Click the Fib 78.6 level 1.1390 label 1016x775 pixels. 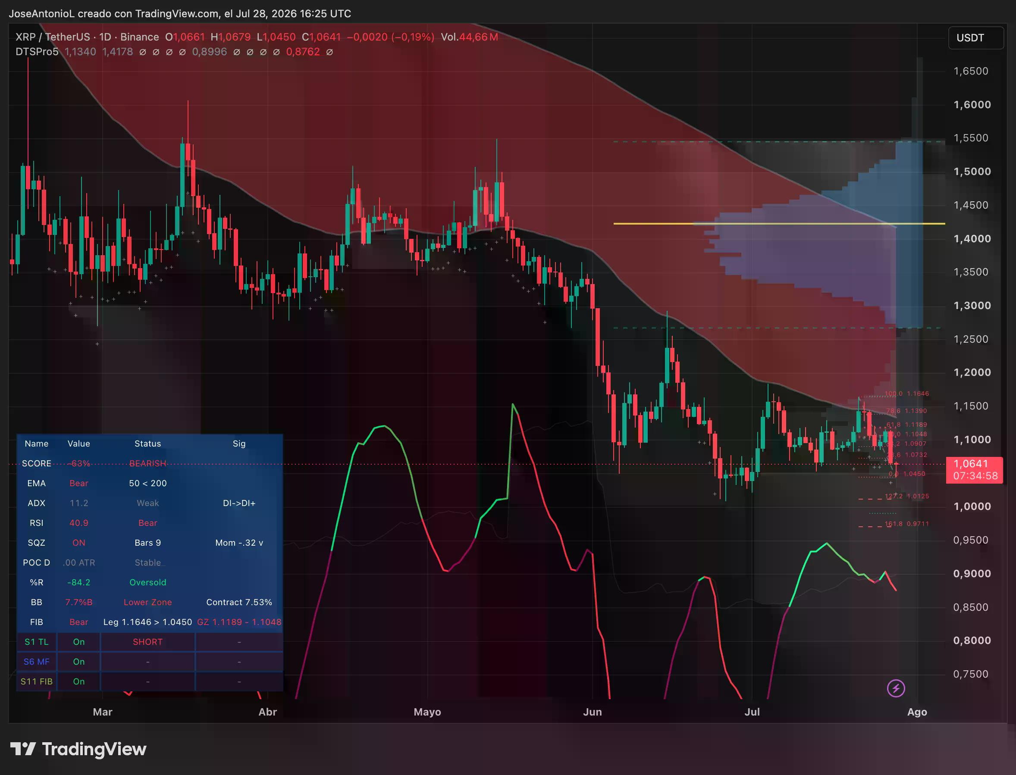tap(906, 411)
